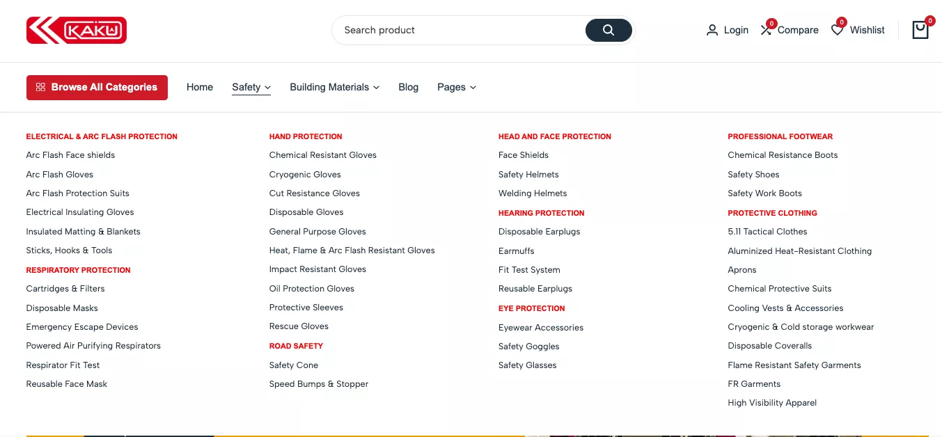
Task: Select Cryogenic Gloves category
Action: [x=304, y=175]
